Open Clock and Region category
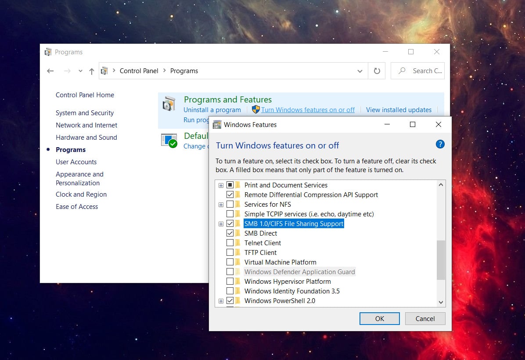 pyautogui.click(x=81, y=194)
